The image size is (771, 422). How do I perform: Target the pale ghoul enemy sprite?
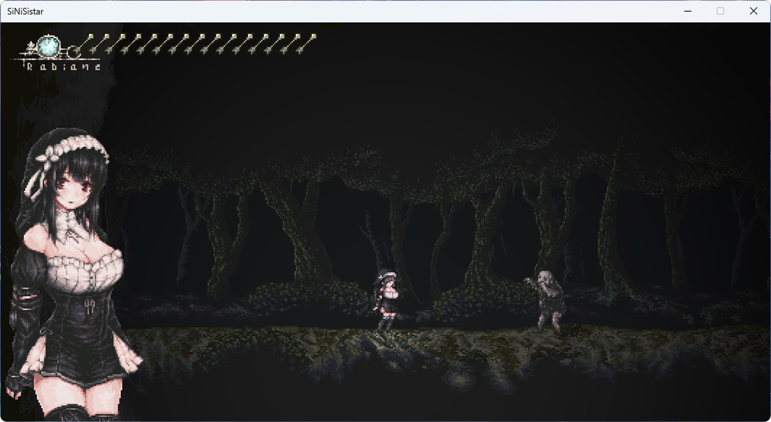(x=546, y=301)
